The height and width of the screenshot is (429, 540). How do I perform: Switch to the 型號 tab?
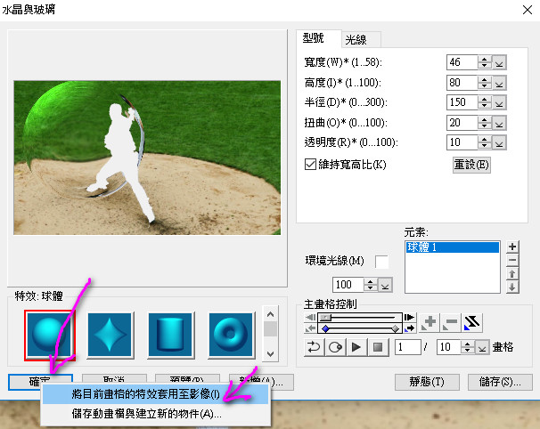[x=318, y=38]
